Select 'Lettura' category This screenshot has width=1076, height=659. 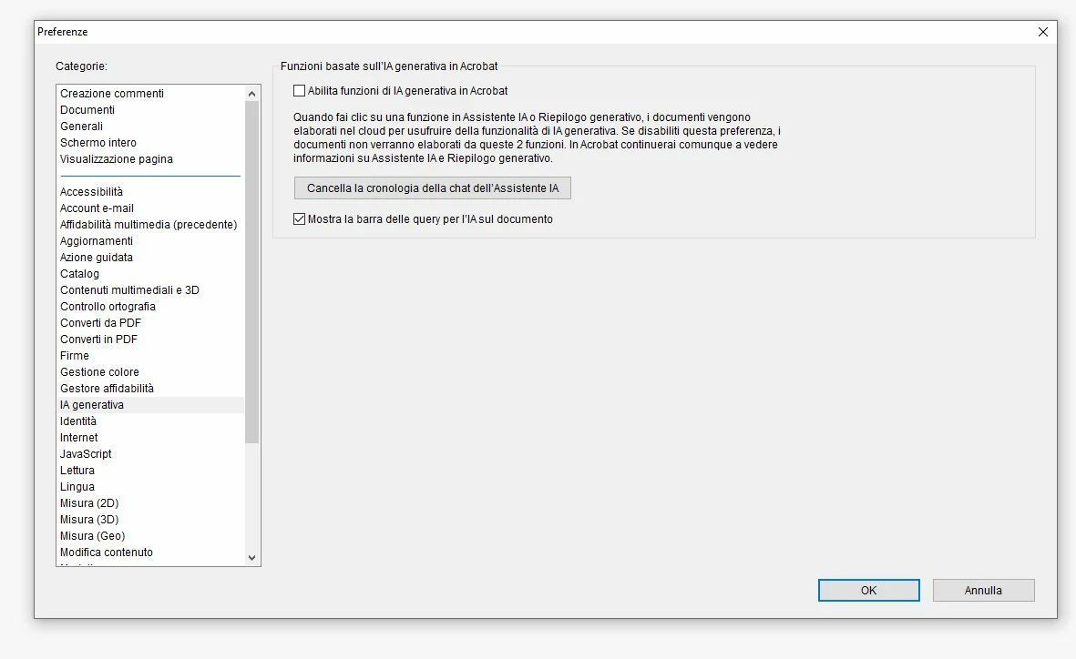(x=77, y=471)
